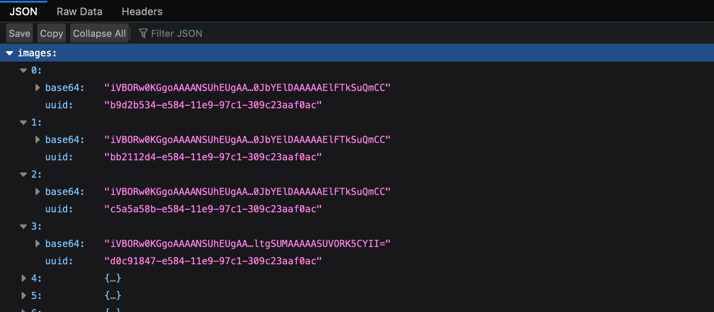Select the JSON tab

pyautogui.click(x=23, y=12)
